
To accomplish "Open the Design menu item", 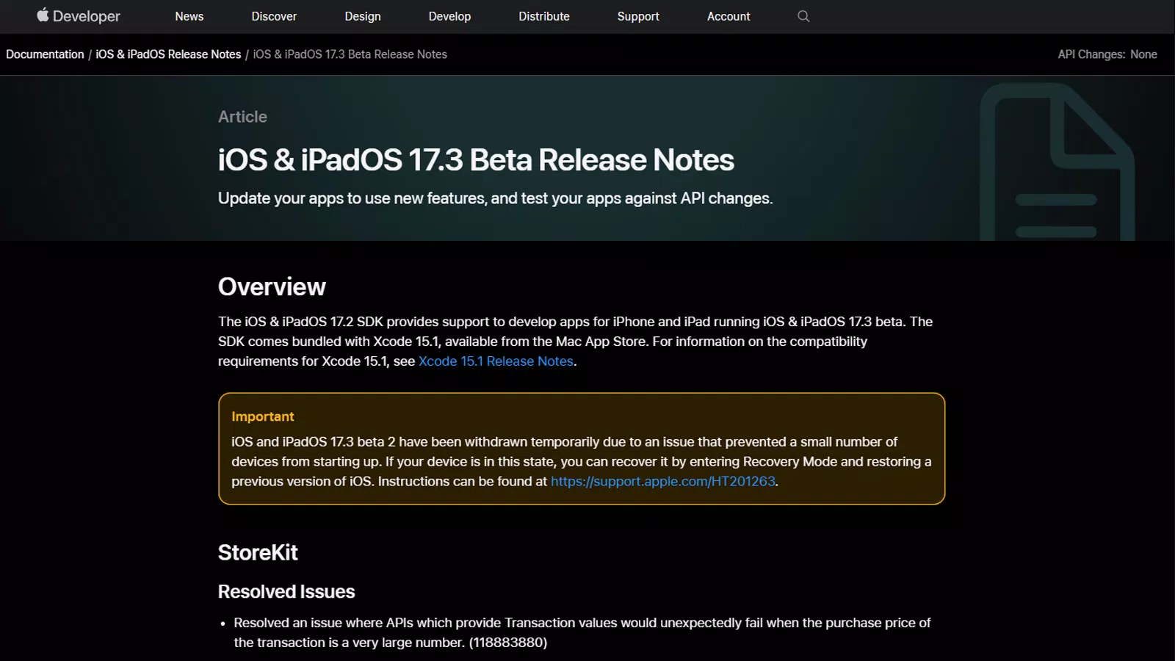I will coord(363,16).
